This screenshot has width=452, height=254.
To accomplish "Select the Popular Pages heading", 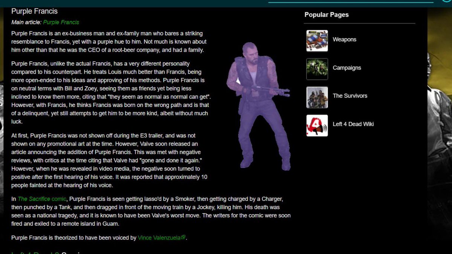I will (x=327, y=15).
